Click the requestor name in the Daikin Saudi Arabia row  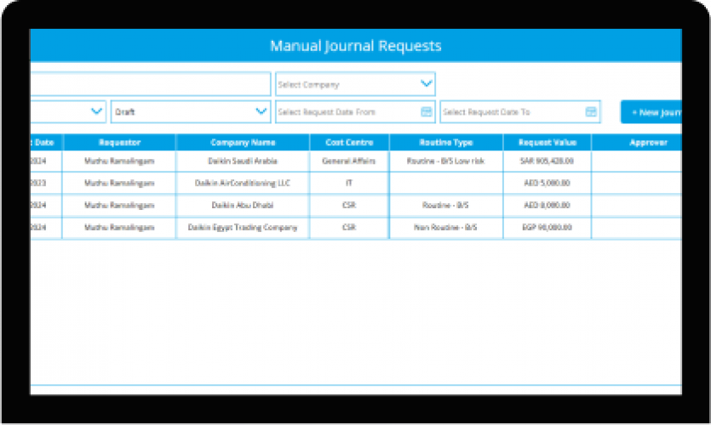pyautogui.click(x=119, y=161)
